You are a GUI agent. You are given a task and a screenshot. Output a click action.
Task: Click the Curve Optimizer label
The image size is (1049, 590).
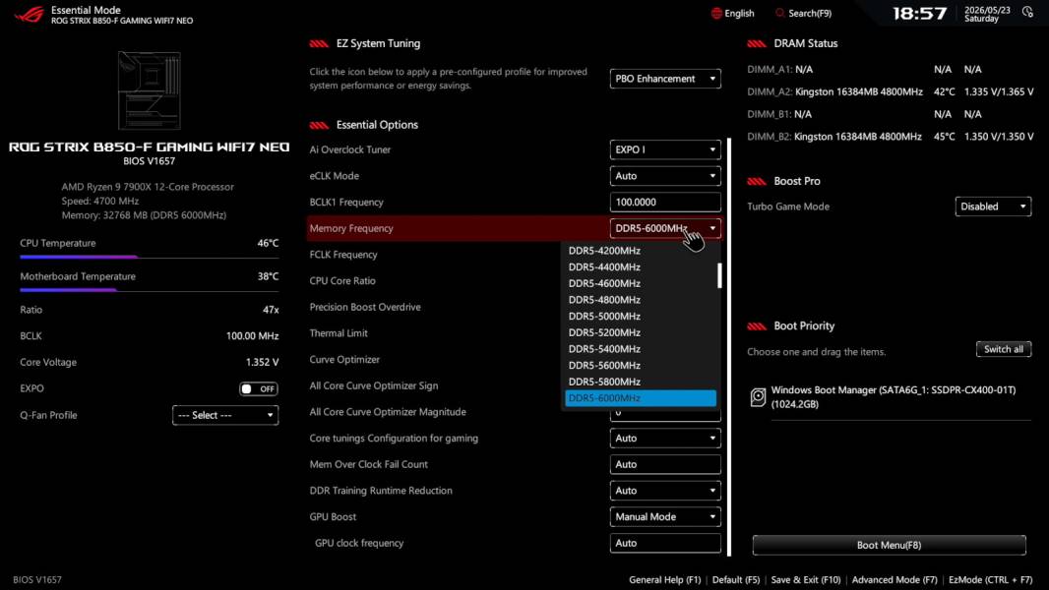[344, 360]
